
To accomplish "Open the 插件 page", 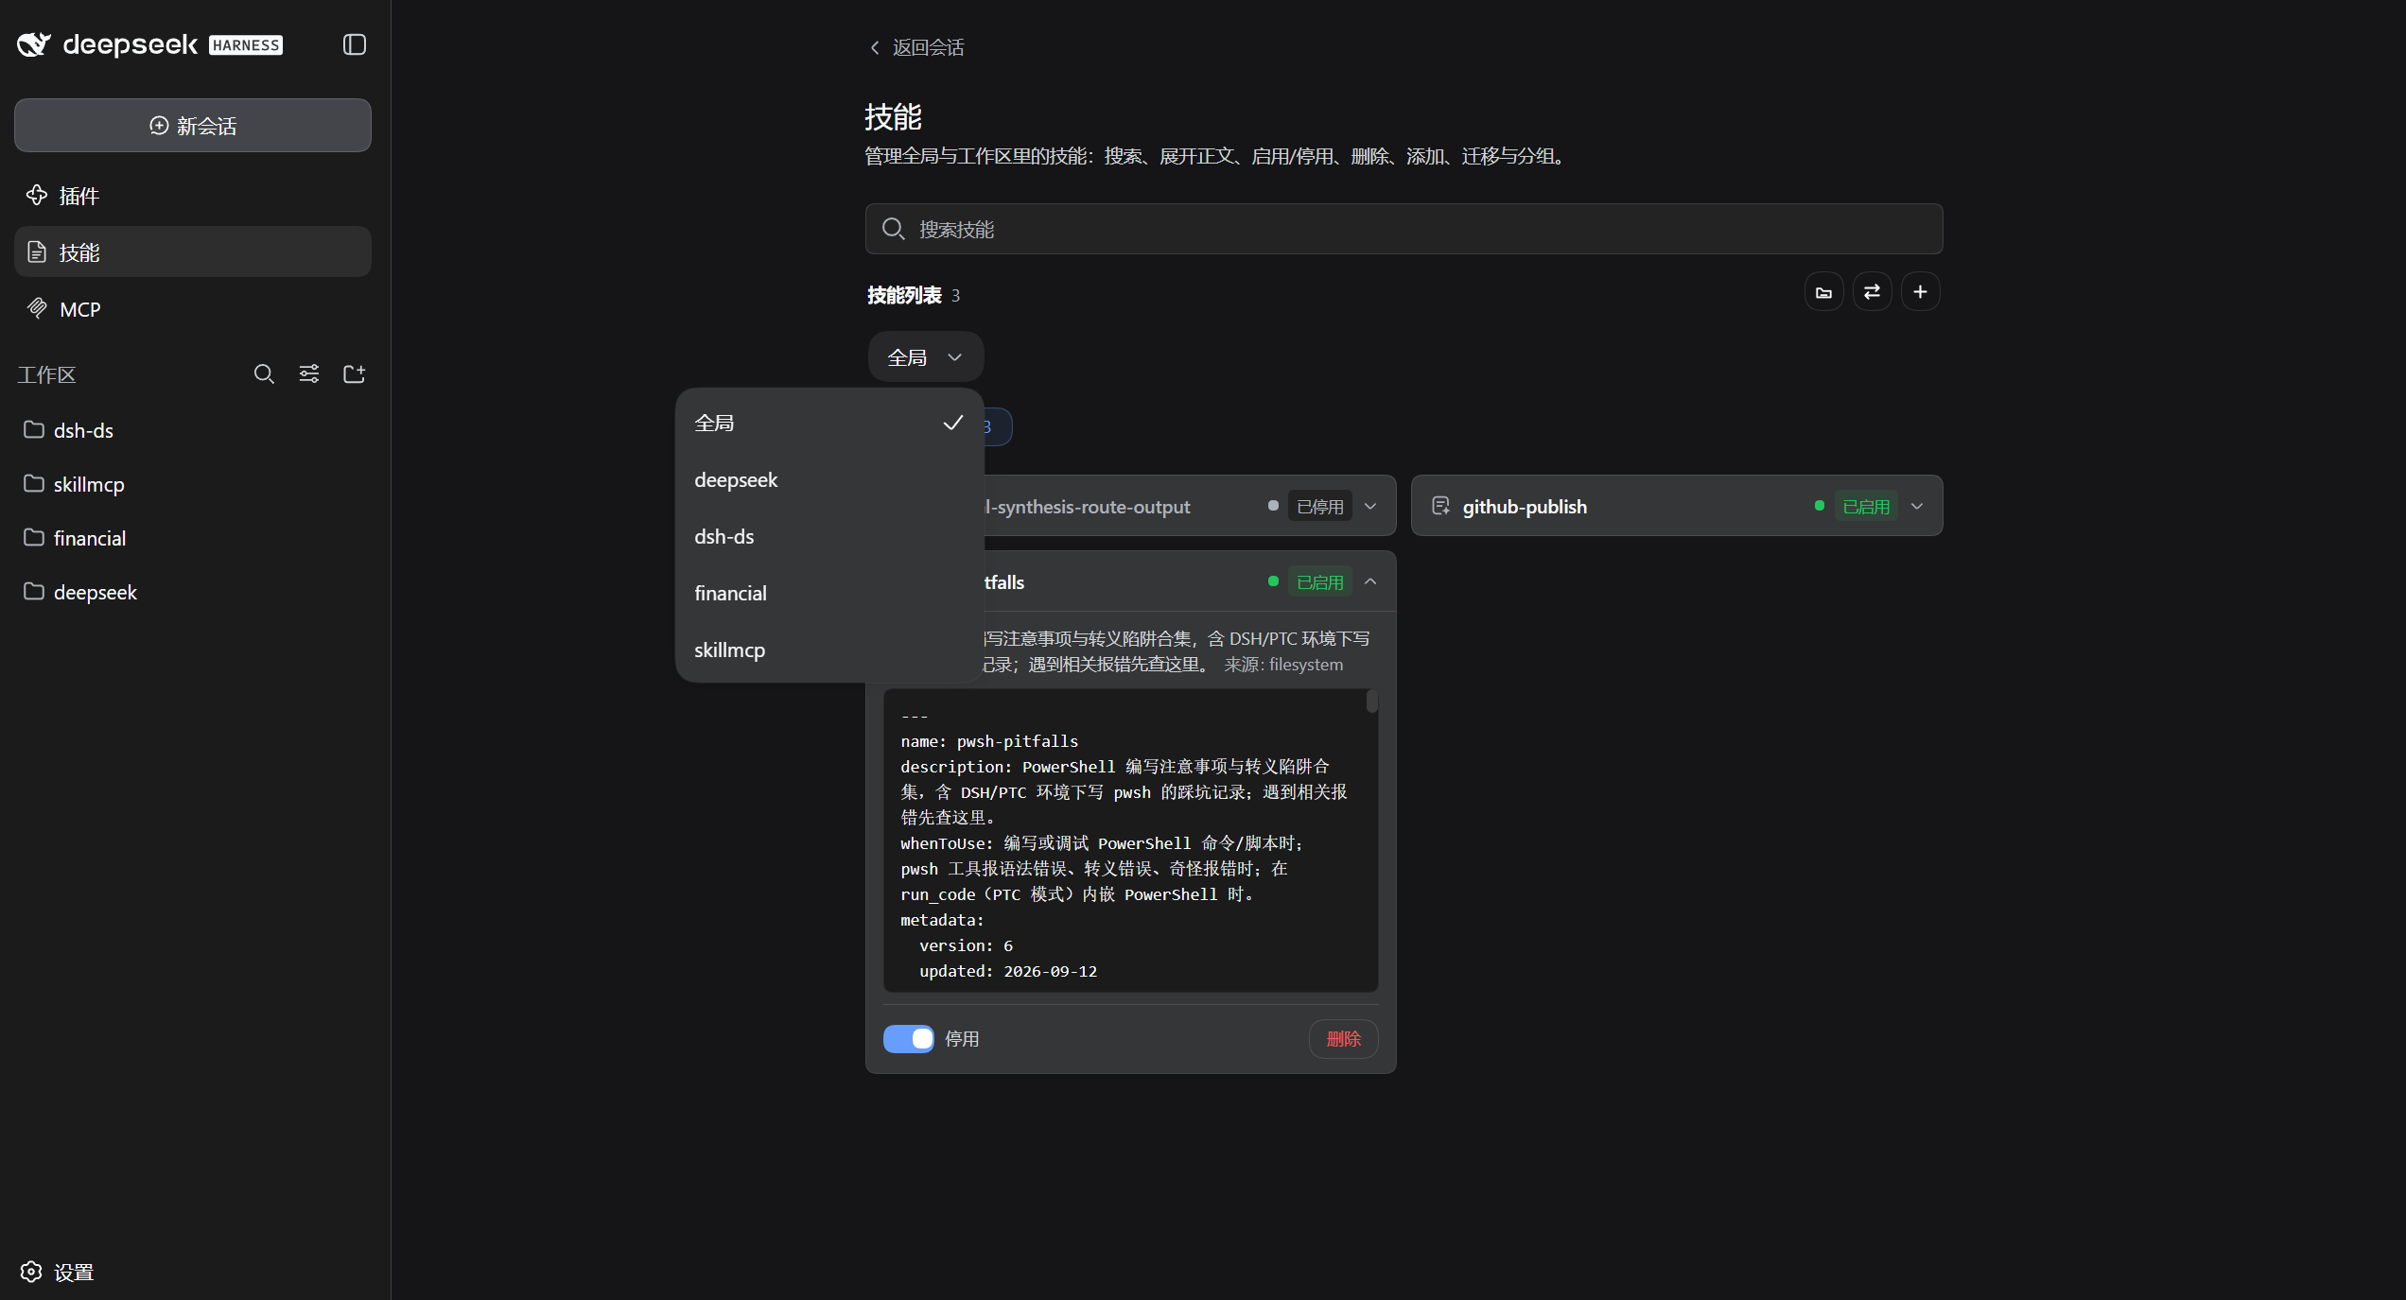I will pyautogui.click(x=193, y=196).
